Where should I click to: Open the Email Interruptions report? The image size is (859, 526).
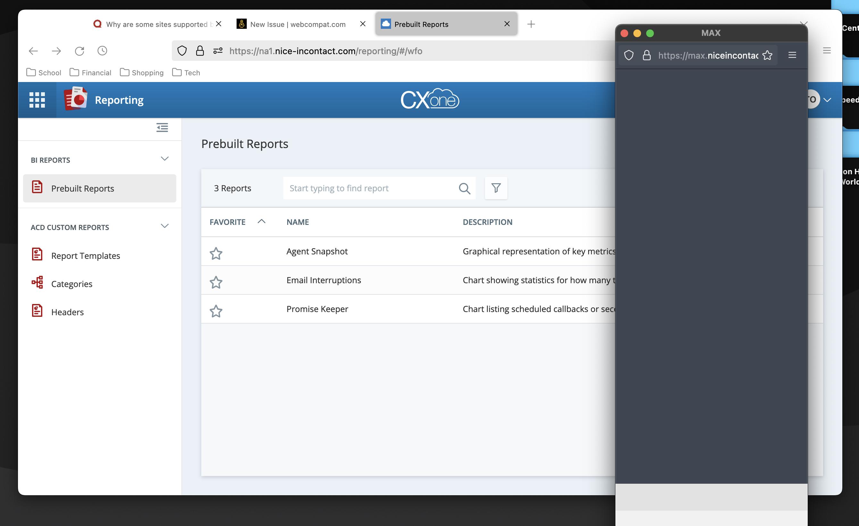[323, 280]
